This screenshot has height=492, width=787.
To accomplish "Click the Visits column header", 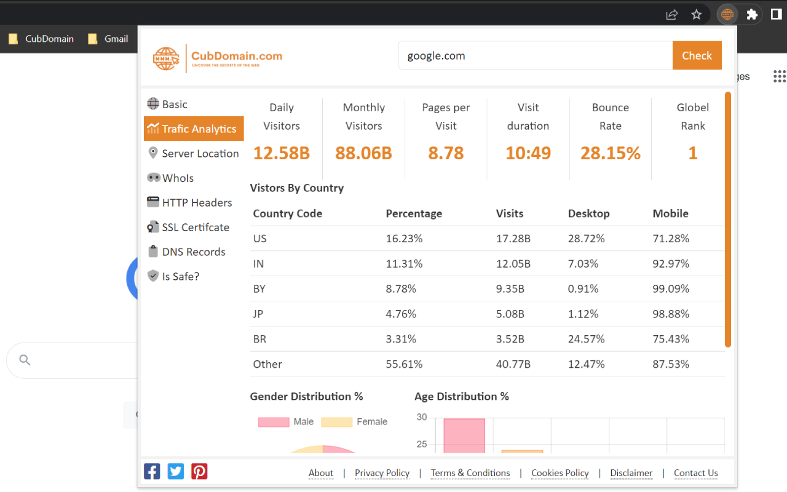I will (x=510, y=214).
